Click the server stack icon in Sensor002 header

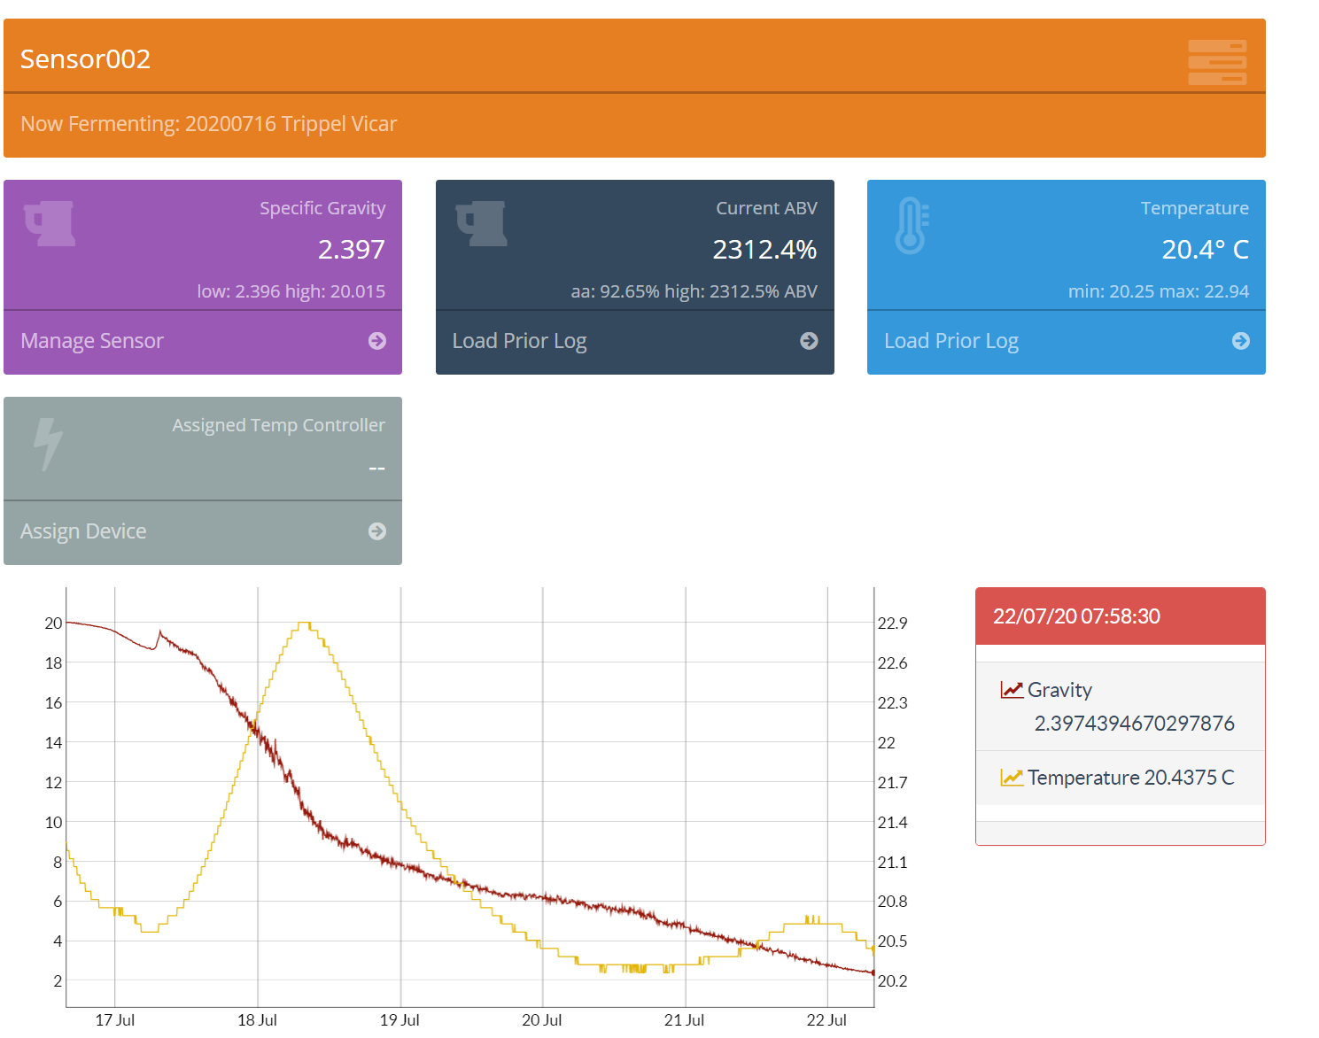(1217, 62)
